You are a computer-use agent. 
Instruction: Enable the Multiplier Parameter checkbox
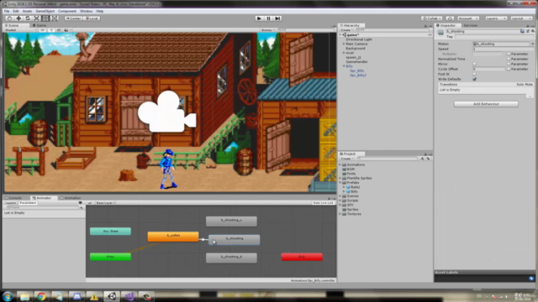point(509,54)
